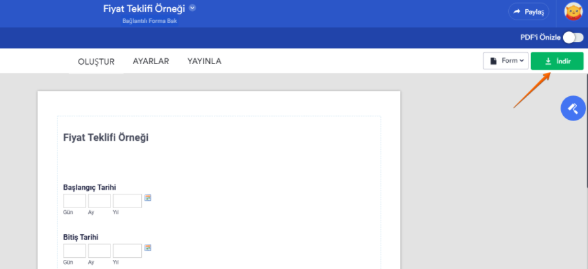
Task: Select the Ay field under Bitiş Tarihi
Action: (x=99, y=251)
